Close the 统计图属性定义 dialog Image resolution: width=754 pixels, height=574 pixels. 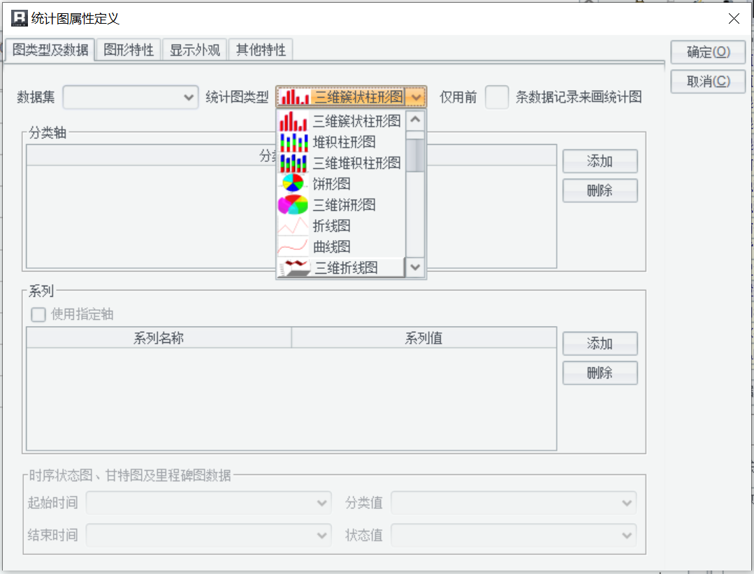734,19
